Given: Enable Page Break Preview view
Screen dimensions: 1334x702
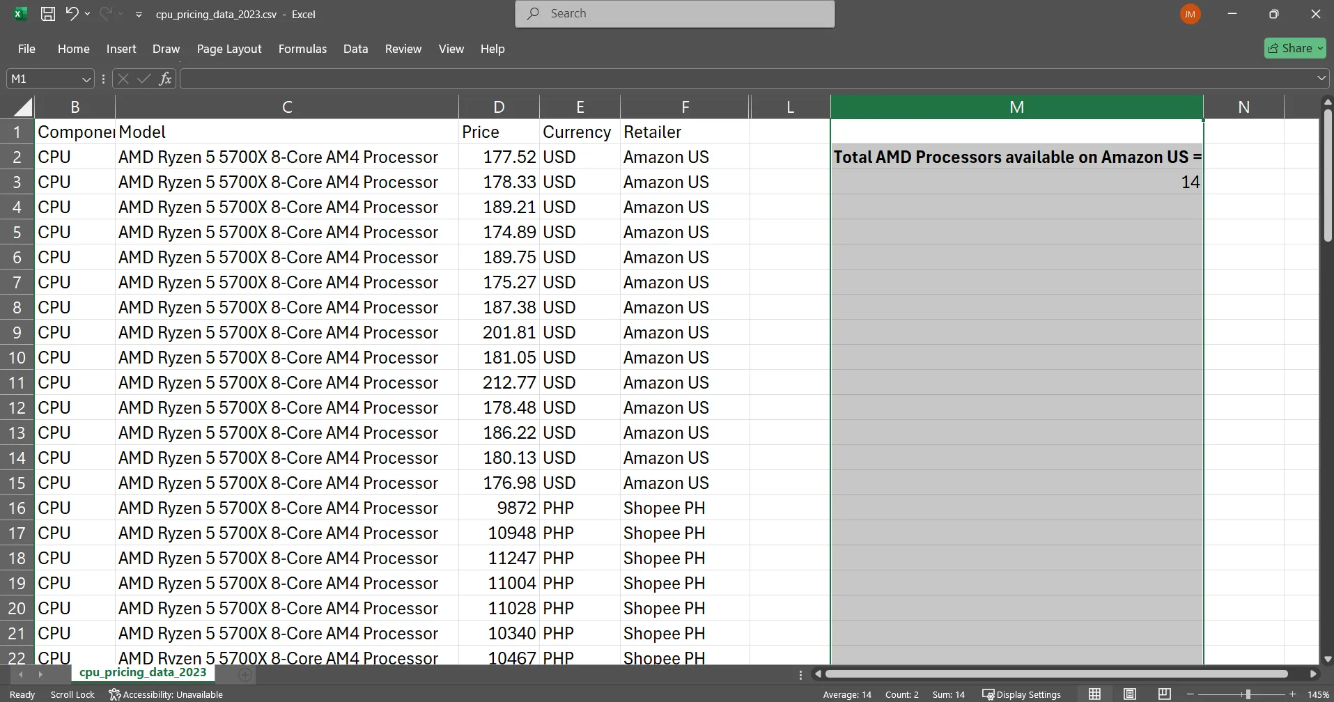Looking at the screenshot, I should click(1163, 694).
